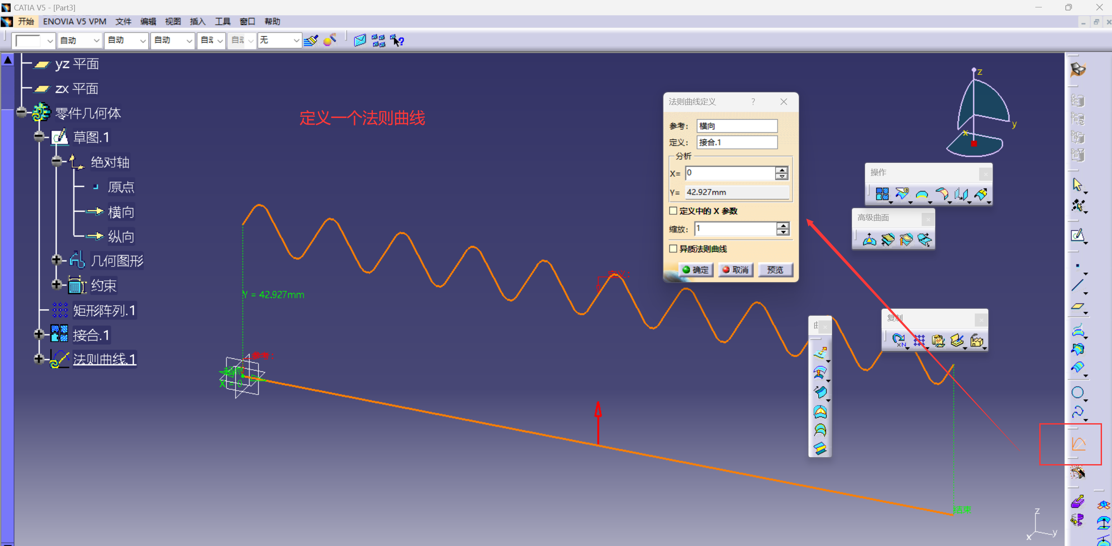1112x546 pixels.
Task: Select the sketch tool in right toolbar
Action: click(x=1077, y=236)
